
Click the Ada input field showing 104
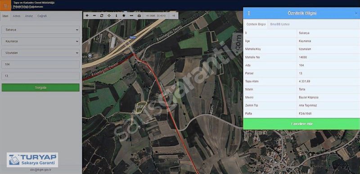point(40,64)
